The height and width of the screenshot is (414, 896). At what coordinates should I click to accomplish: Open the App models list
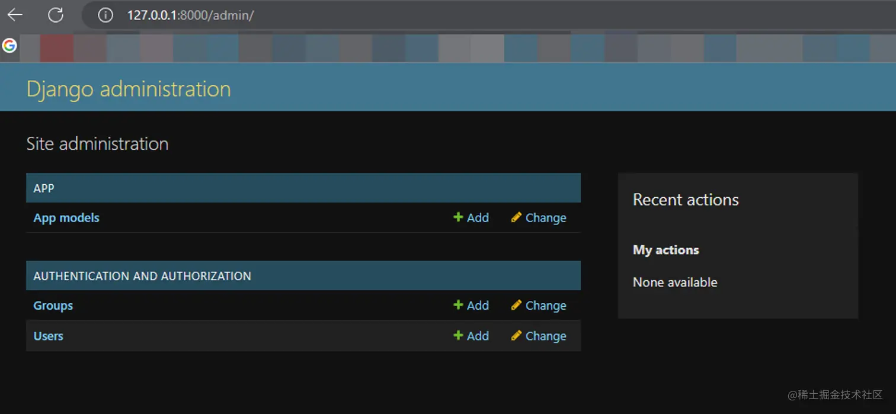point(66,218)
